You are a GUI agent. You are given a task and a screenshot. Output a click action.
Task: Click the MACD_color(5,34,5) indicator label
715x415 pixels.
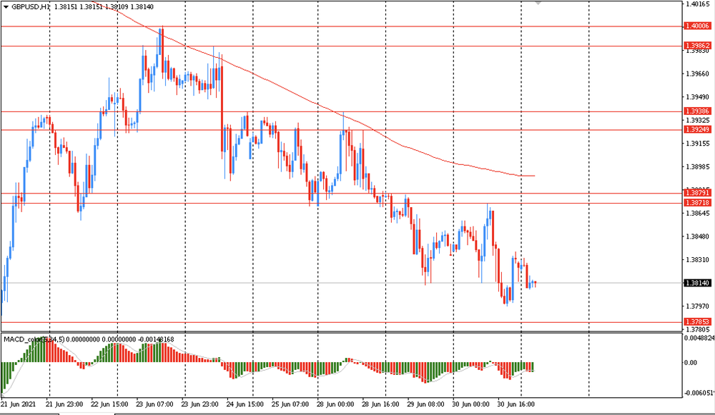coord(34,339)
